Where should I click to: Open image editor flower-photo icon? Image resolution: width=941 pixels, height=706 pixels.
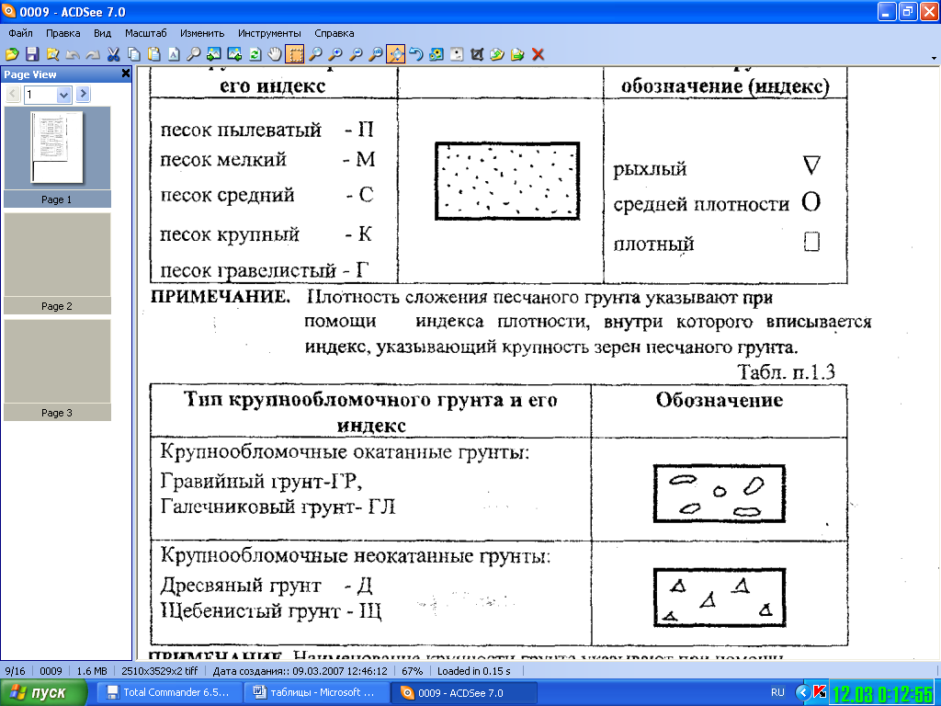[x=436, y=54]
